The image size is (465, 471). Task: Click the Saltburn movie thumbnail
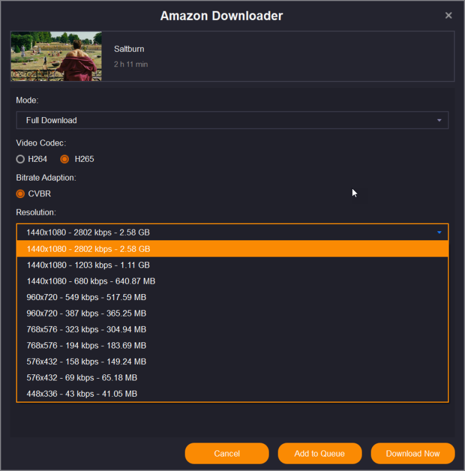(56, 56)
